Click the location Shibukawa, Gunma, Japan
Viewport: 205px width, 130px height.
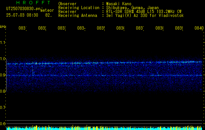[x=132, y=8]
